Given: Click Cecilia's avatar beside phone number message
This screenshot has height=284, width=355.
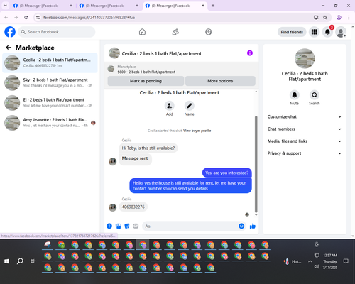Looking at the screenshot, I should click(113, 207).
